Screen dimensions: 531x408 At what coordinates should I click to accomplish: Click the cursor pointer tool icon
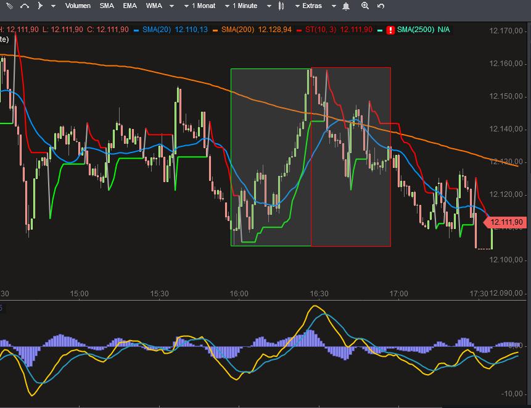(x=39, y=6)
